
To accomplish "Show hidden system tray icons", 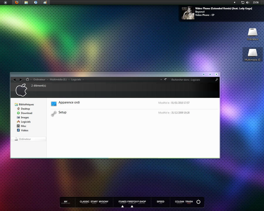I will [234, 2].
